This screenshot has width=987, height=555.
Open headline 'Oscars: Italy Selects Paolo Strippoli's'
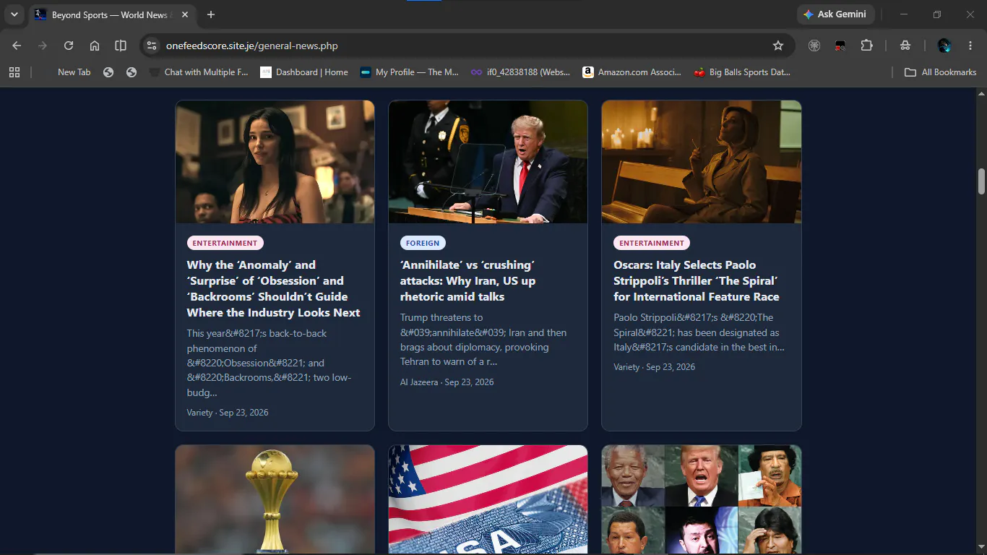[697, 280]
